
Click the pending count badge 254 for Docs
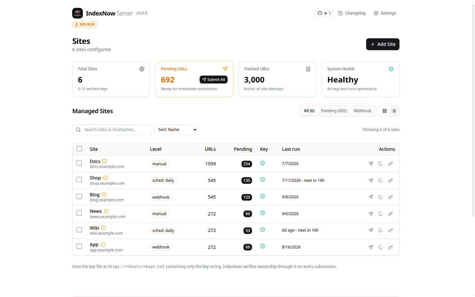point(247,164)
